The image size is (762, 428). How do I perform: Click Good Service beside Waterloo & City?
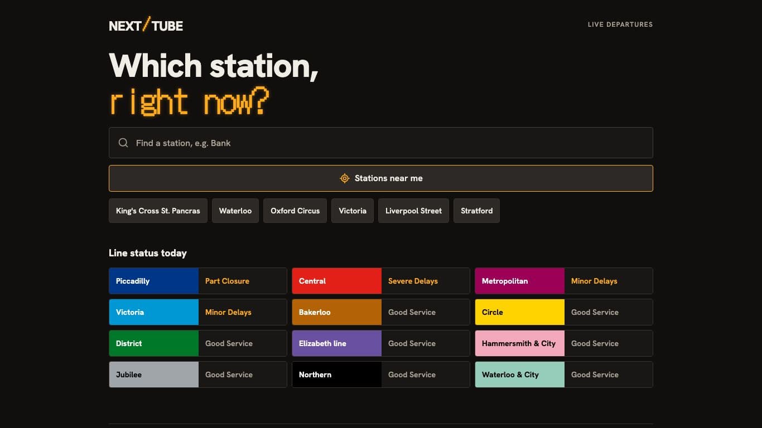click(x=595, y=374)
